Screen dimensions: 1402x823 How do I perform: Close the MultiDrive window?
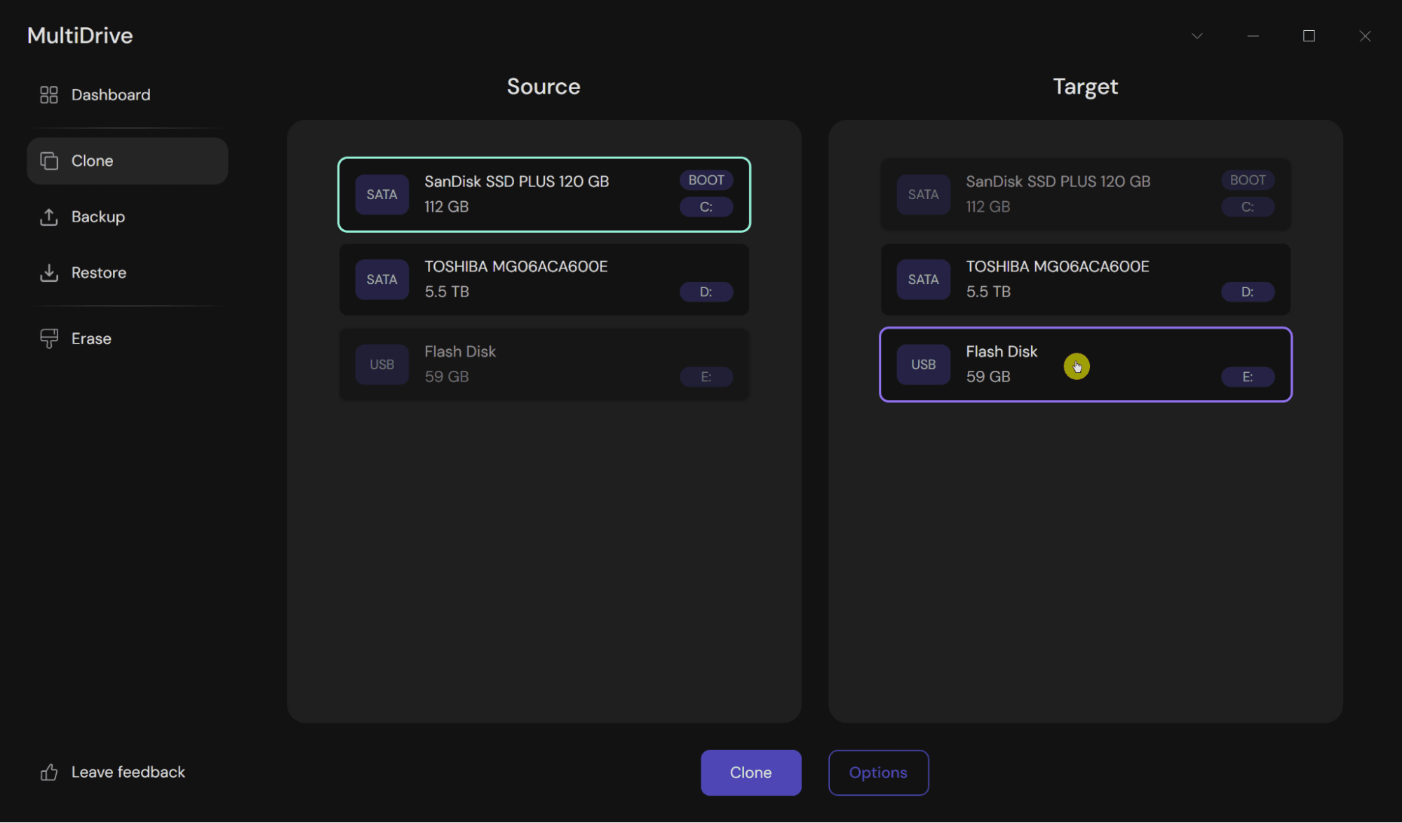click(x=1365, y=36)
